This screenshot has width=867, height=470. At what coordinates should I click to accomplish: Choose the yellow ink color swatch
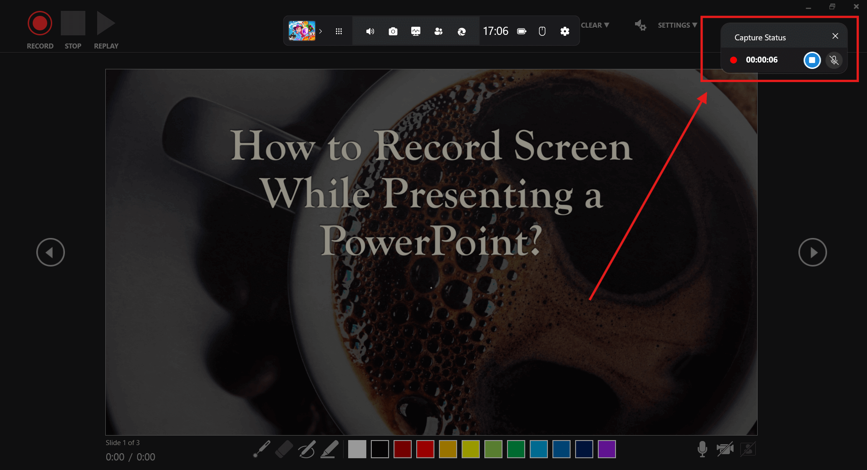tap(471, 449)
